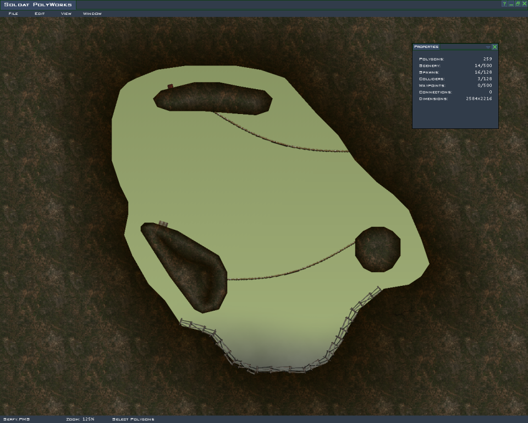Open the Edit menu

[40, 13]
